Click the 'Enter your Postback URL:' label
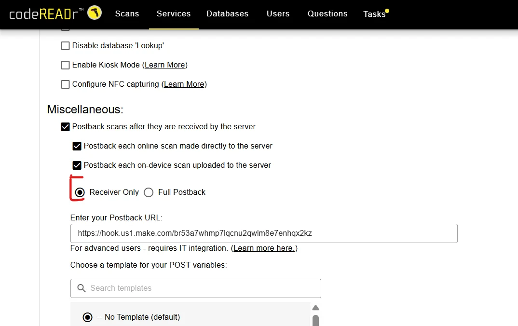This screenshot has height=326, width=518. tap(116, 217)
